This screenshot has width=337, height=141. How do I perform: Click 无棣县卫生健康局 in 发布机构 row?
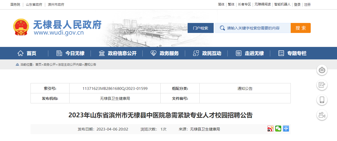[x=115, y=98]
